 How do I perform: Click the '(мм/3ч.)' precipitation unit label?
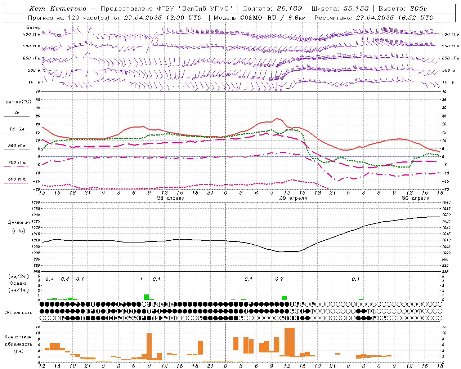coord(18,277)
